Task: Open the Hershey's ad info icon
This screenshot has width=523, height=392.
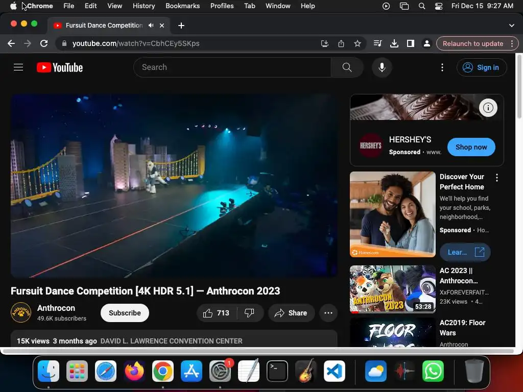Action: [488, 108]
